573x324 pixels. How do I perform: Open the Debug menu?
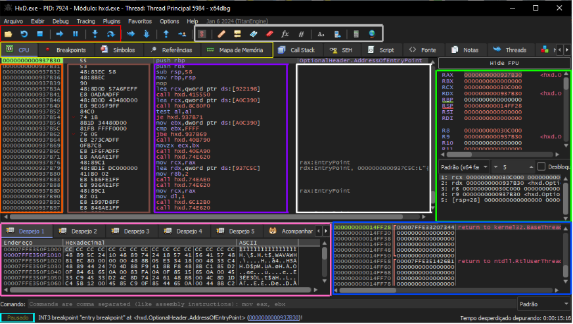click(60, 21)
